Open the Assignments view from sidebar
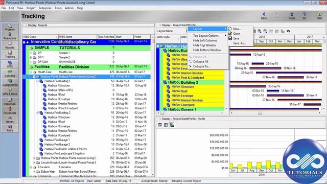Image resolution: width=327 pixels, height=184 pixels. point(10,83)
